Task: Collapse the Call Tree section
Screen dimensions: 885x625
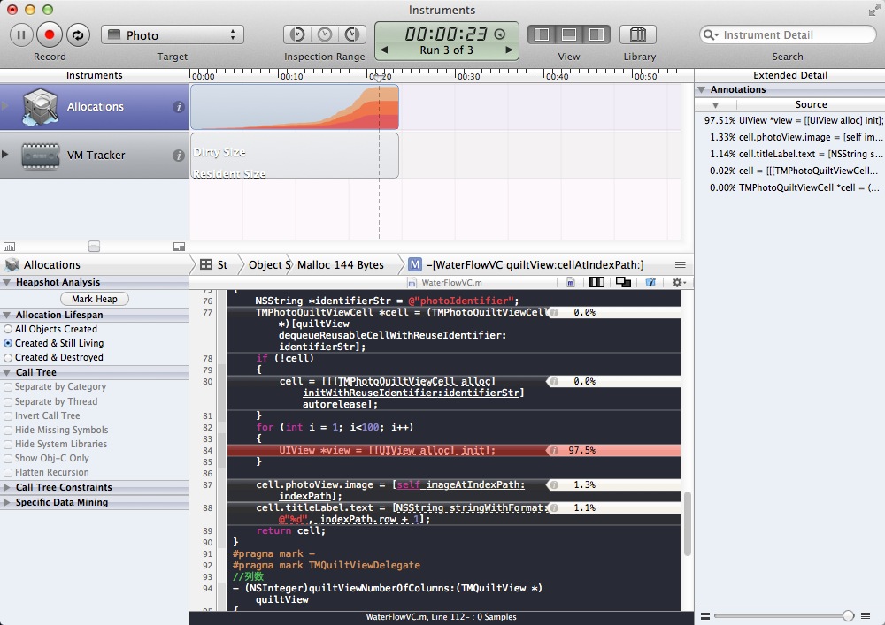Action: click(x=7, y=372)
